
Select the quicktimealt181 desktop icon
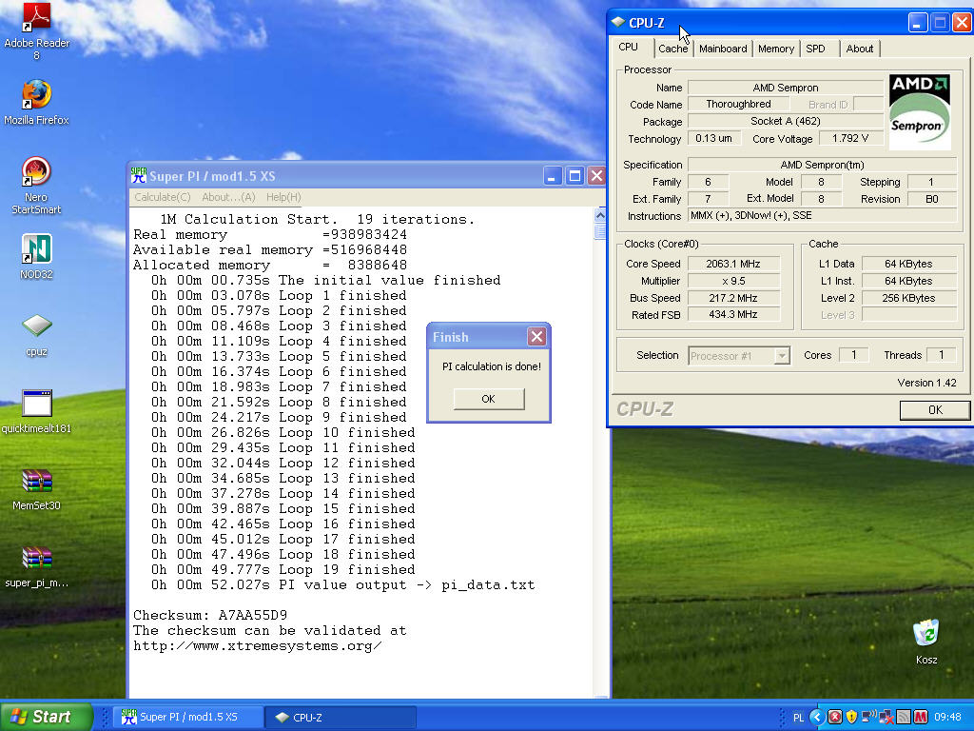click(36, 404)
